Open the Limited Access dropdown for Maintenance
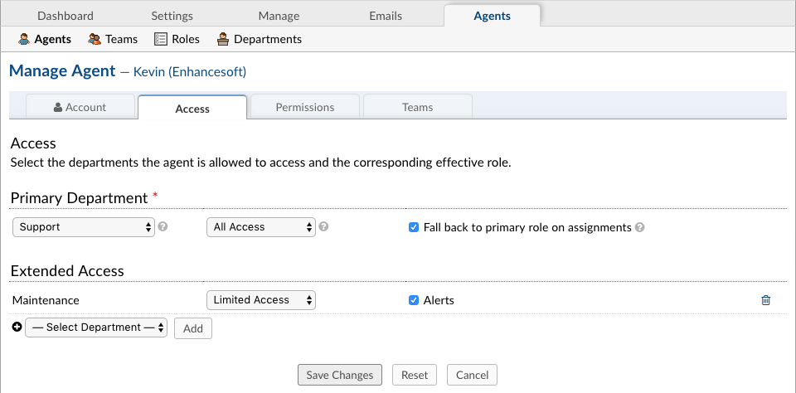Image resolution: width=796 pixels, height=393 pixels. (261, 300)
